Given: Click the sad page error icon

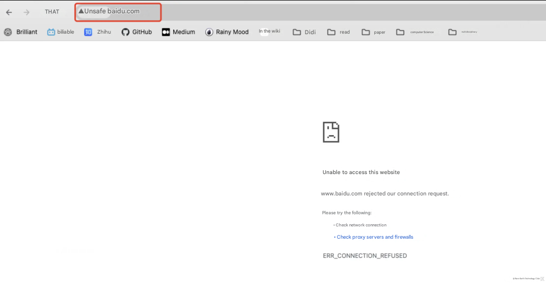Looking at the screenshot, I should 331,132.
